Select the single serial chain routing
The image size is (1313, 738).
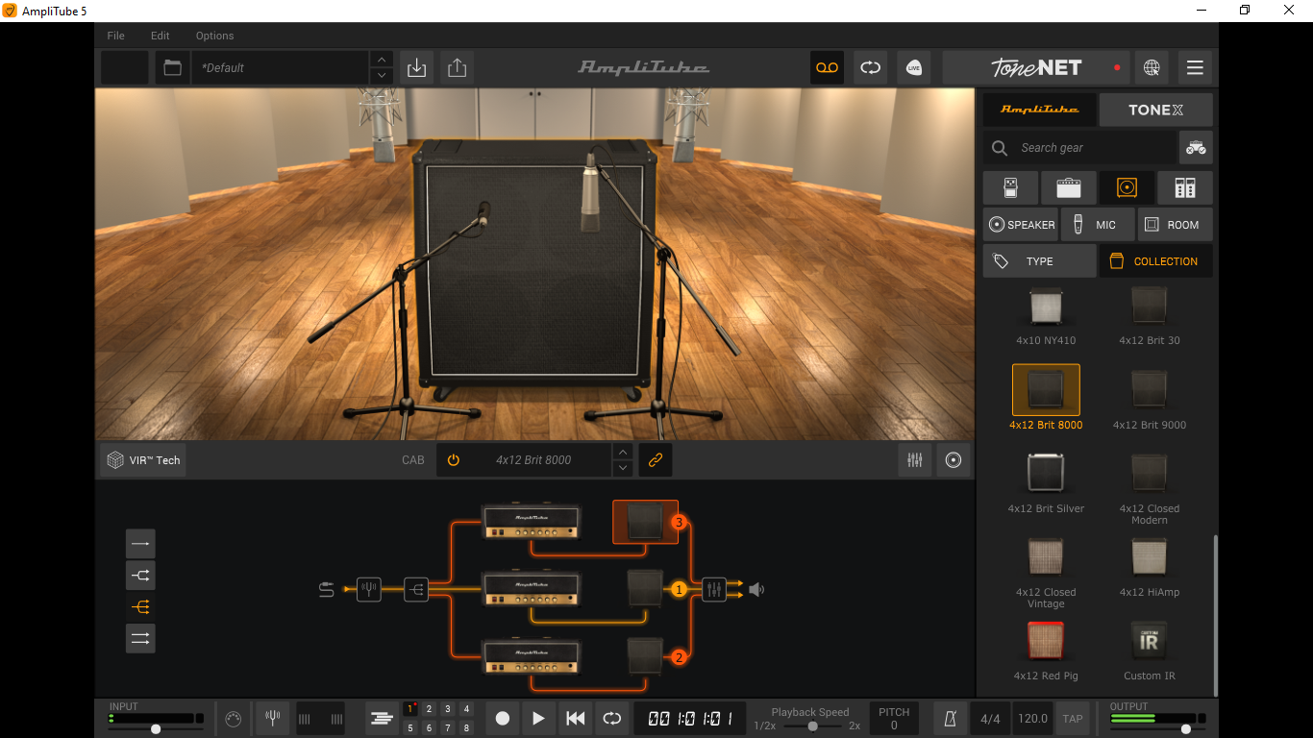pos(140,544)
